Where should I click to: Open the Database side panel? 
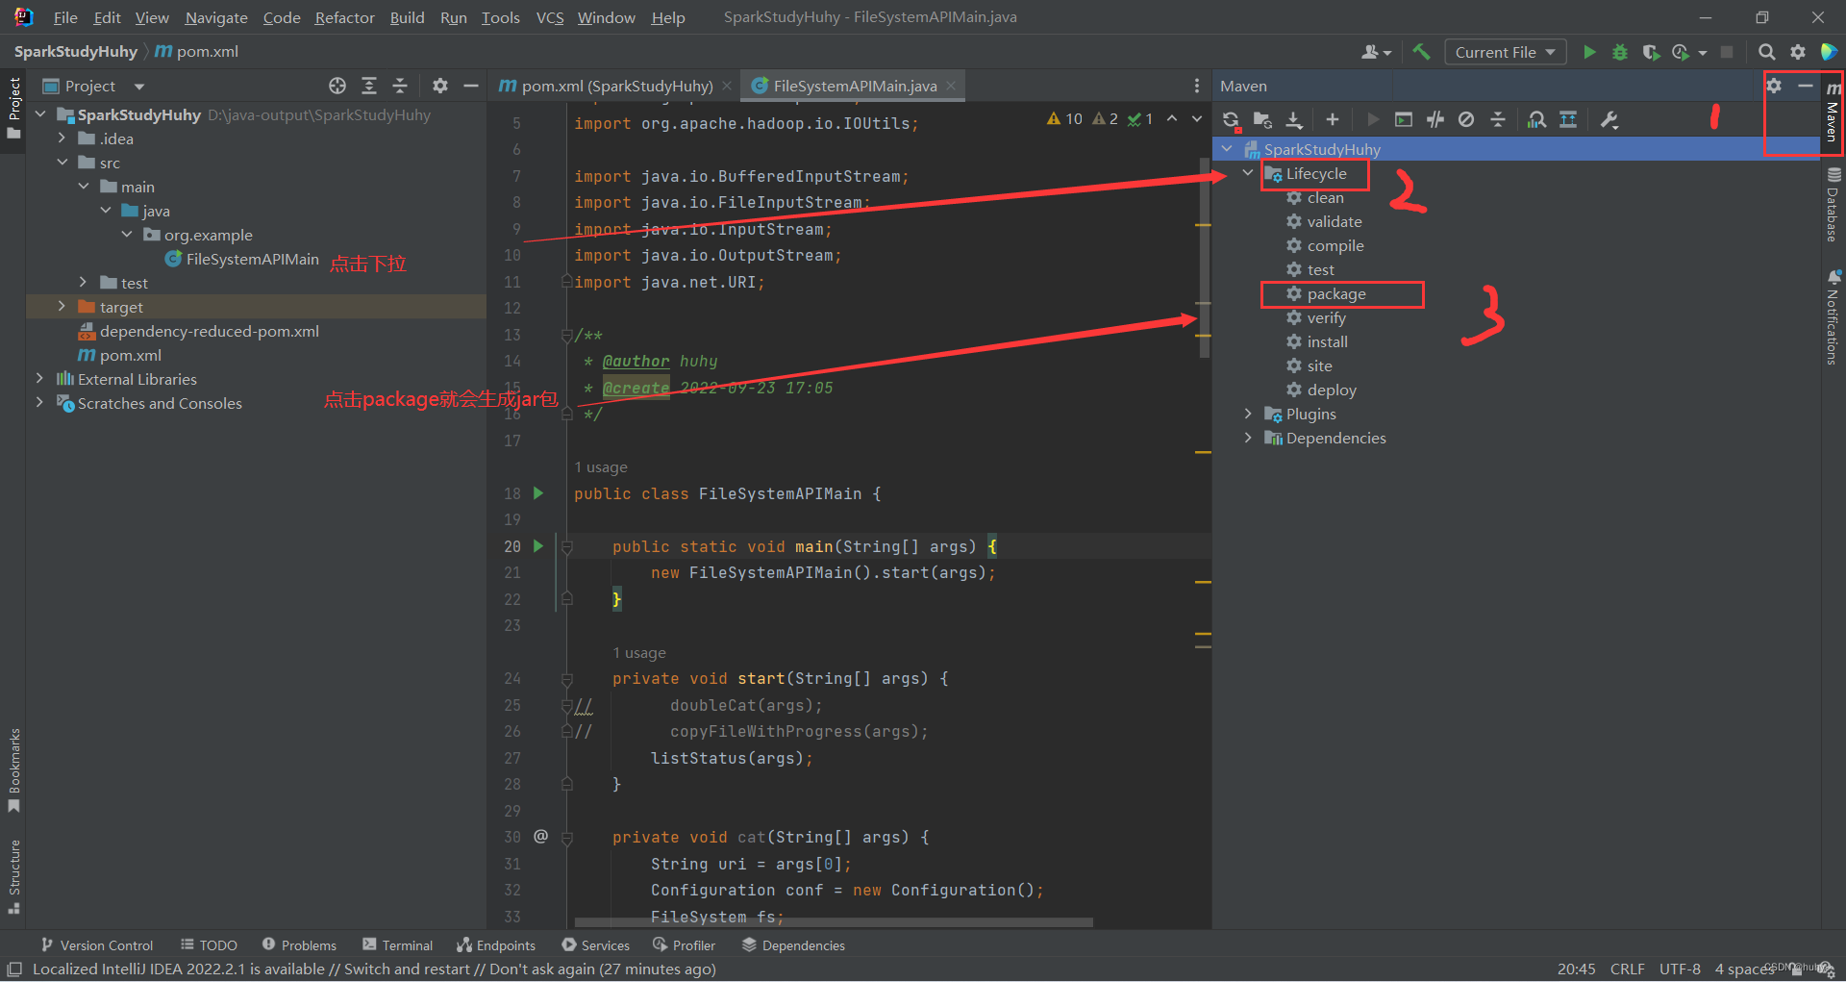[x=1834, y=206]
